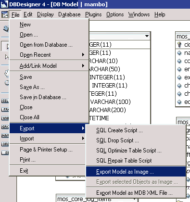This screenshot has width=190, height=202.
Task: Click the table header dropdown arrow
Action: click(147, 36)
